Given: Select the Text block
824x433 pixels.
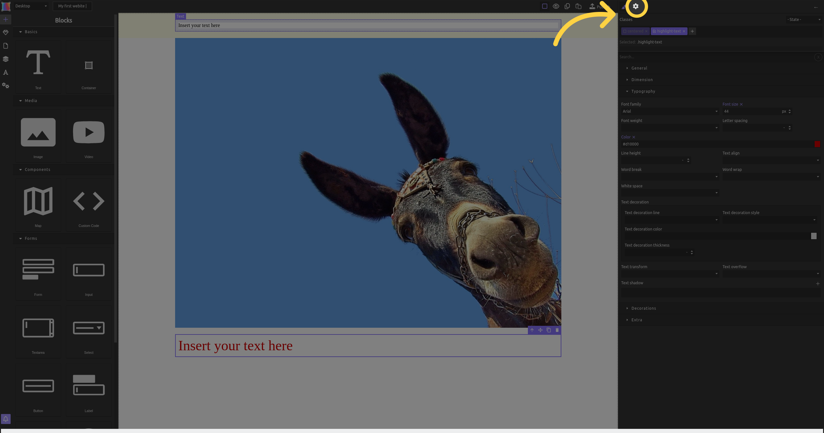Looking at the screenshot, I should (38, 67).
